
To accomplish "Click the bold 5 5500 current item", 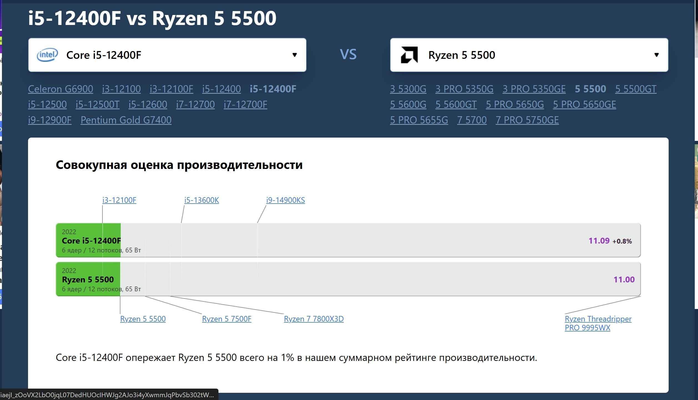I will click(x=590, y=89).
